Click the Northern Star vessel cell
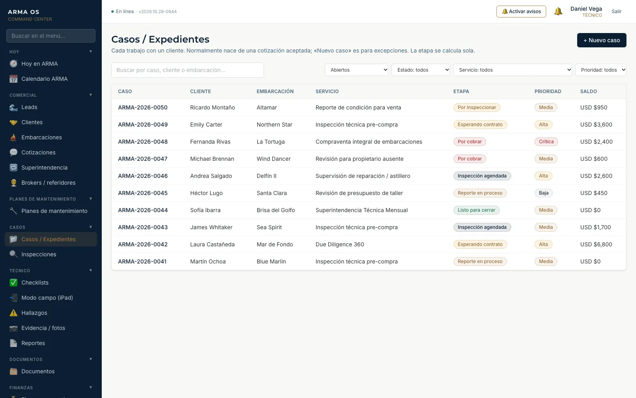 coord(274,125)
